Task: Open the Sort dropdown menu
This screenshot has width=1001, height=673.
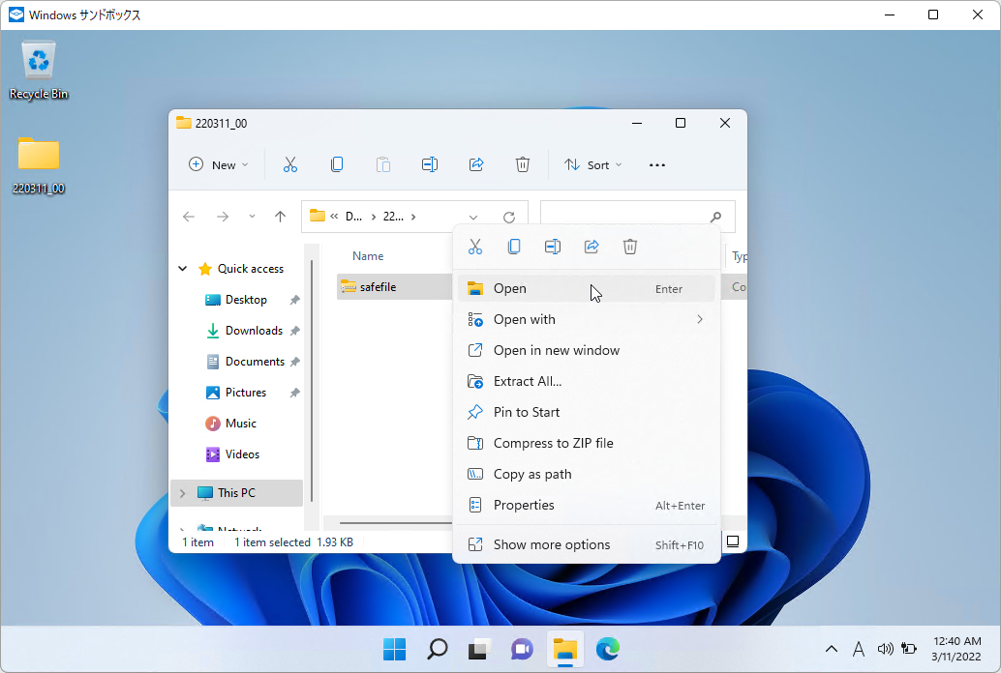Action: point(592,164)
